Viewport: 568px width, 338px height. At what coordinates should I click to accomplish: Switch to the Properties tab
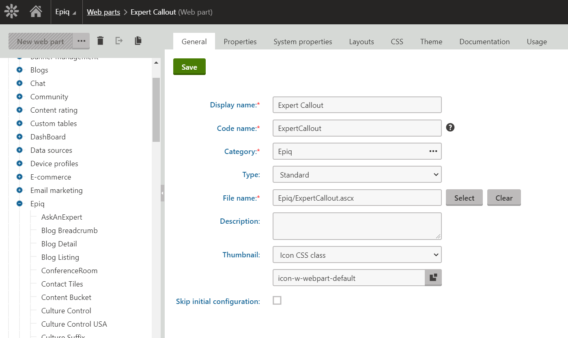240,41
